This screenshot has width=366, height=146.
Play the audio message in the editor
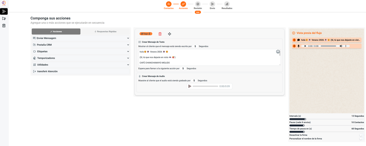click(x=190, y=86)
